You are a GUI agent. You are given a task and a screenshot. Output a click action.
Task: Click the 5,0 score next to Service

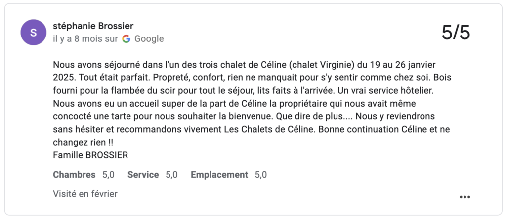point(171,174)
